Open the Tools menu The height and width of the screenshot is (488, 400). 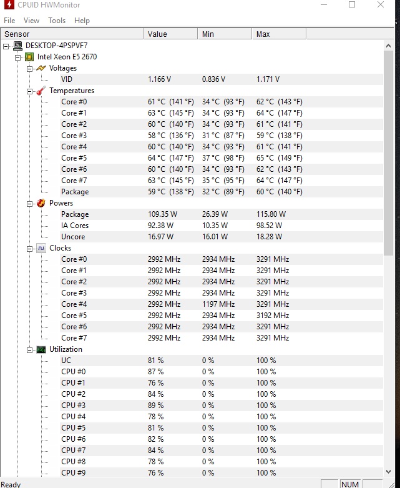(x=57, y=21)
